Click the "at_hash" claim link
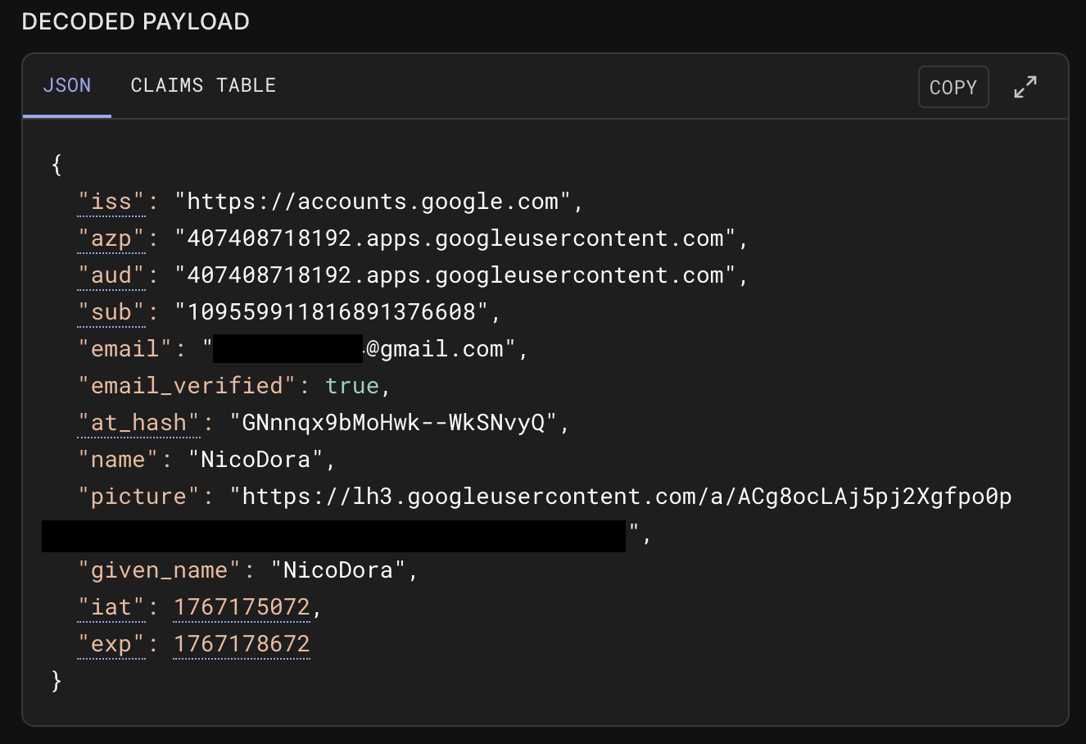This screenshot has height=744, width=1086. click(x=138, y=422)
